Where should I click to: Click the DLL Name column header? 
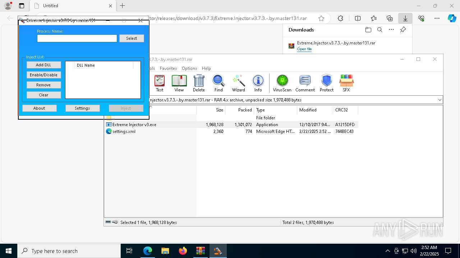[x=103, y=65]
